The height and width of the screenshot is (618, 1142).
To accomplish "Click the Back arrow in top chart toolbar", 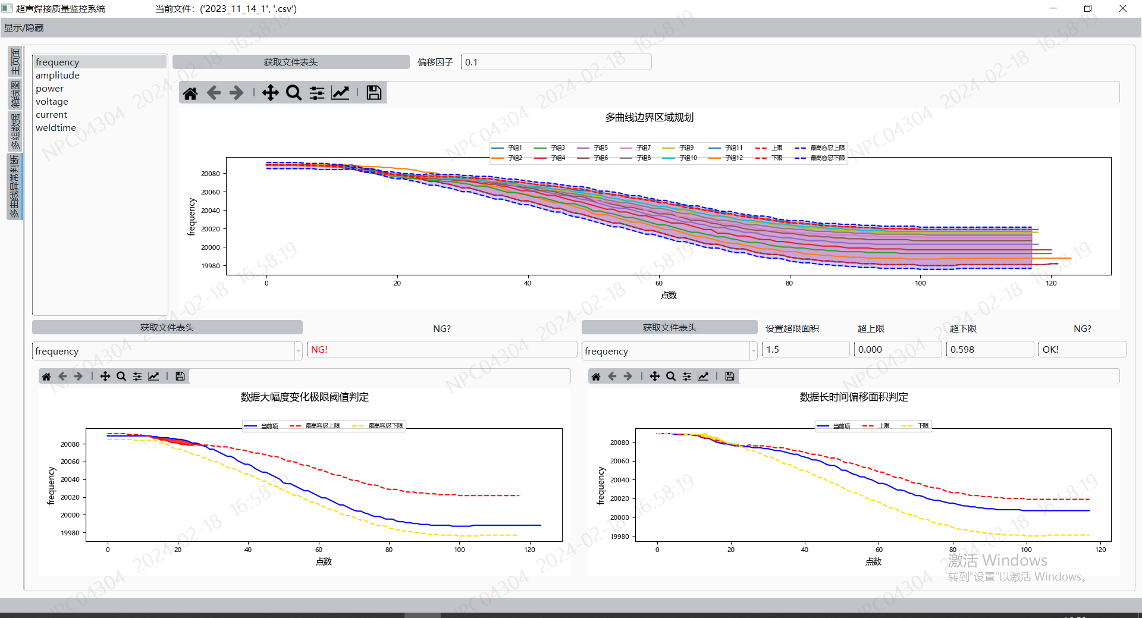I will pos(214,93).
